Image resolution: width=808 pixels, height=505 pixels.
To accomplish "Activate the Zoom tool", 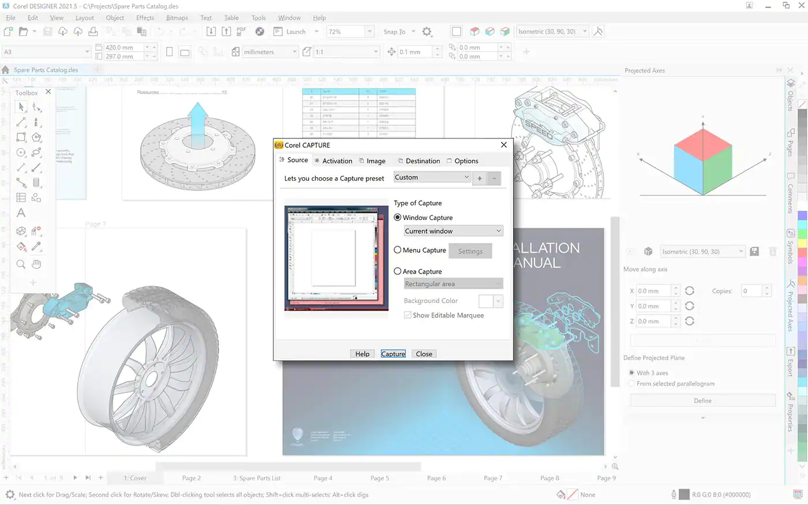I will 21,264.
